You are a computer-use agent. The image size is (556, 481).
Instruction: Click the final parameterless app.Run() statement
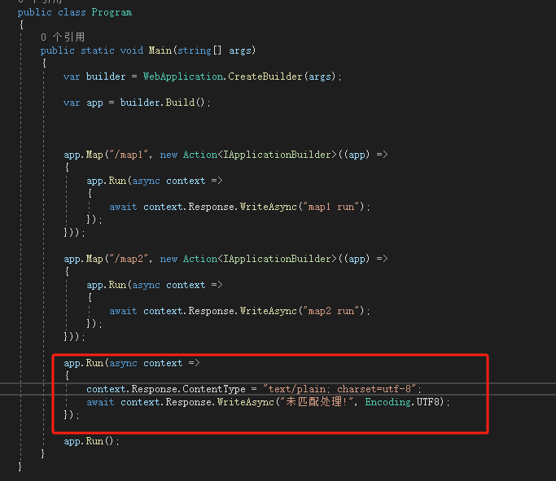coord(91,441)
